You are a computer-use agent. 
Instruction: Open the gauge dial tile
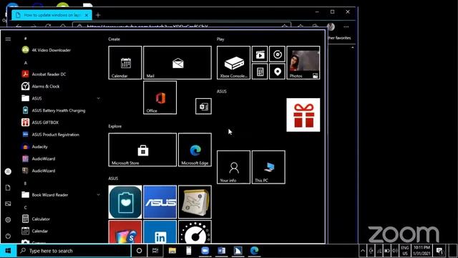coord(195,232)
